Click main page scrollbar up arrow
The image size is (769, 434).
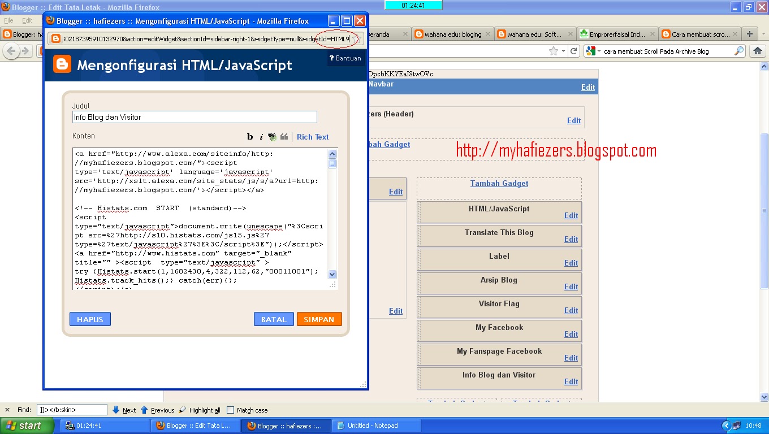[x=764, y=66]
